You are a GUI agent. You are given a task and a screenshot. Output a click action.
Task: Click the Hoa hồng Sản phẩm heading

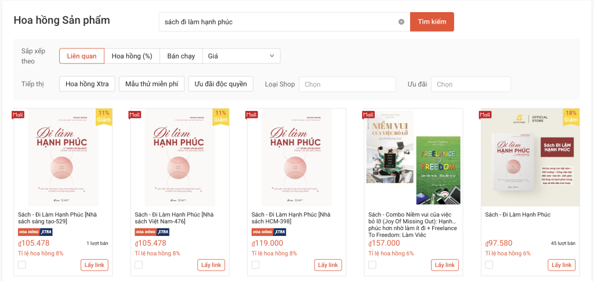[x=61, y=20]
